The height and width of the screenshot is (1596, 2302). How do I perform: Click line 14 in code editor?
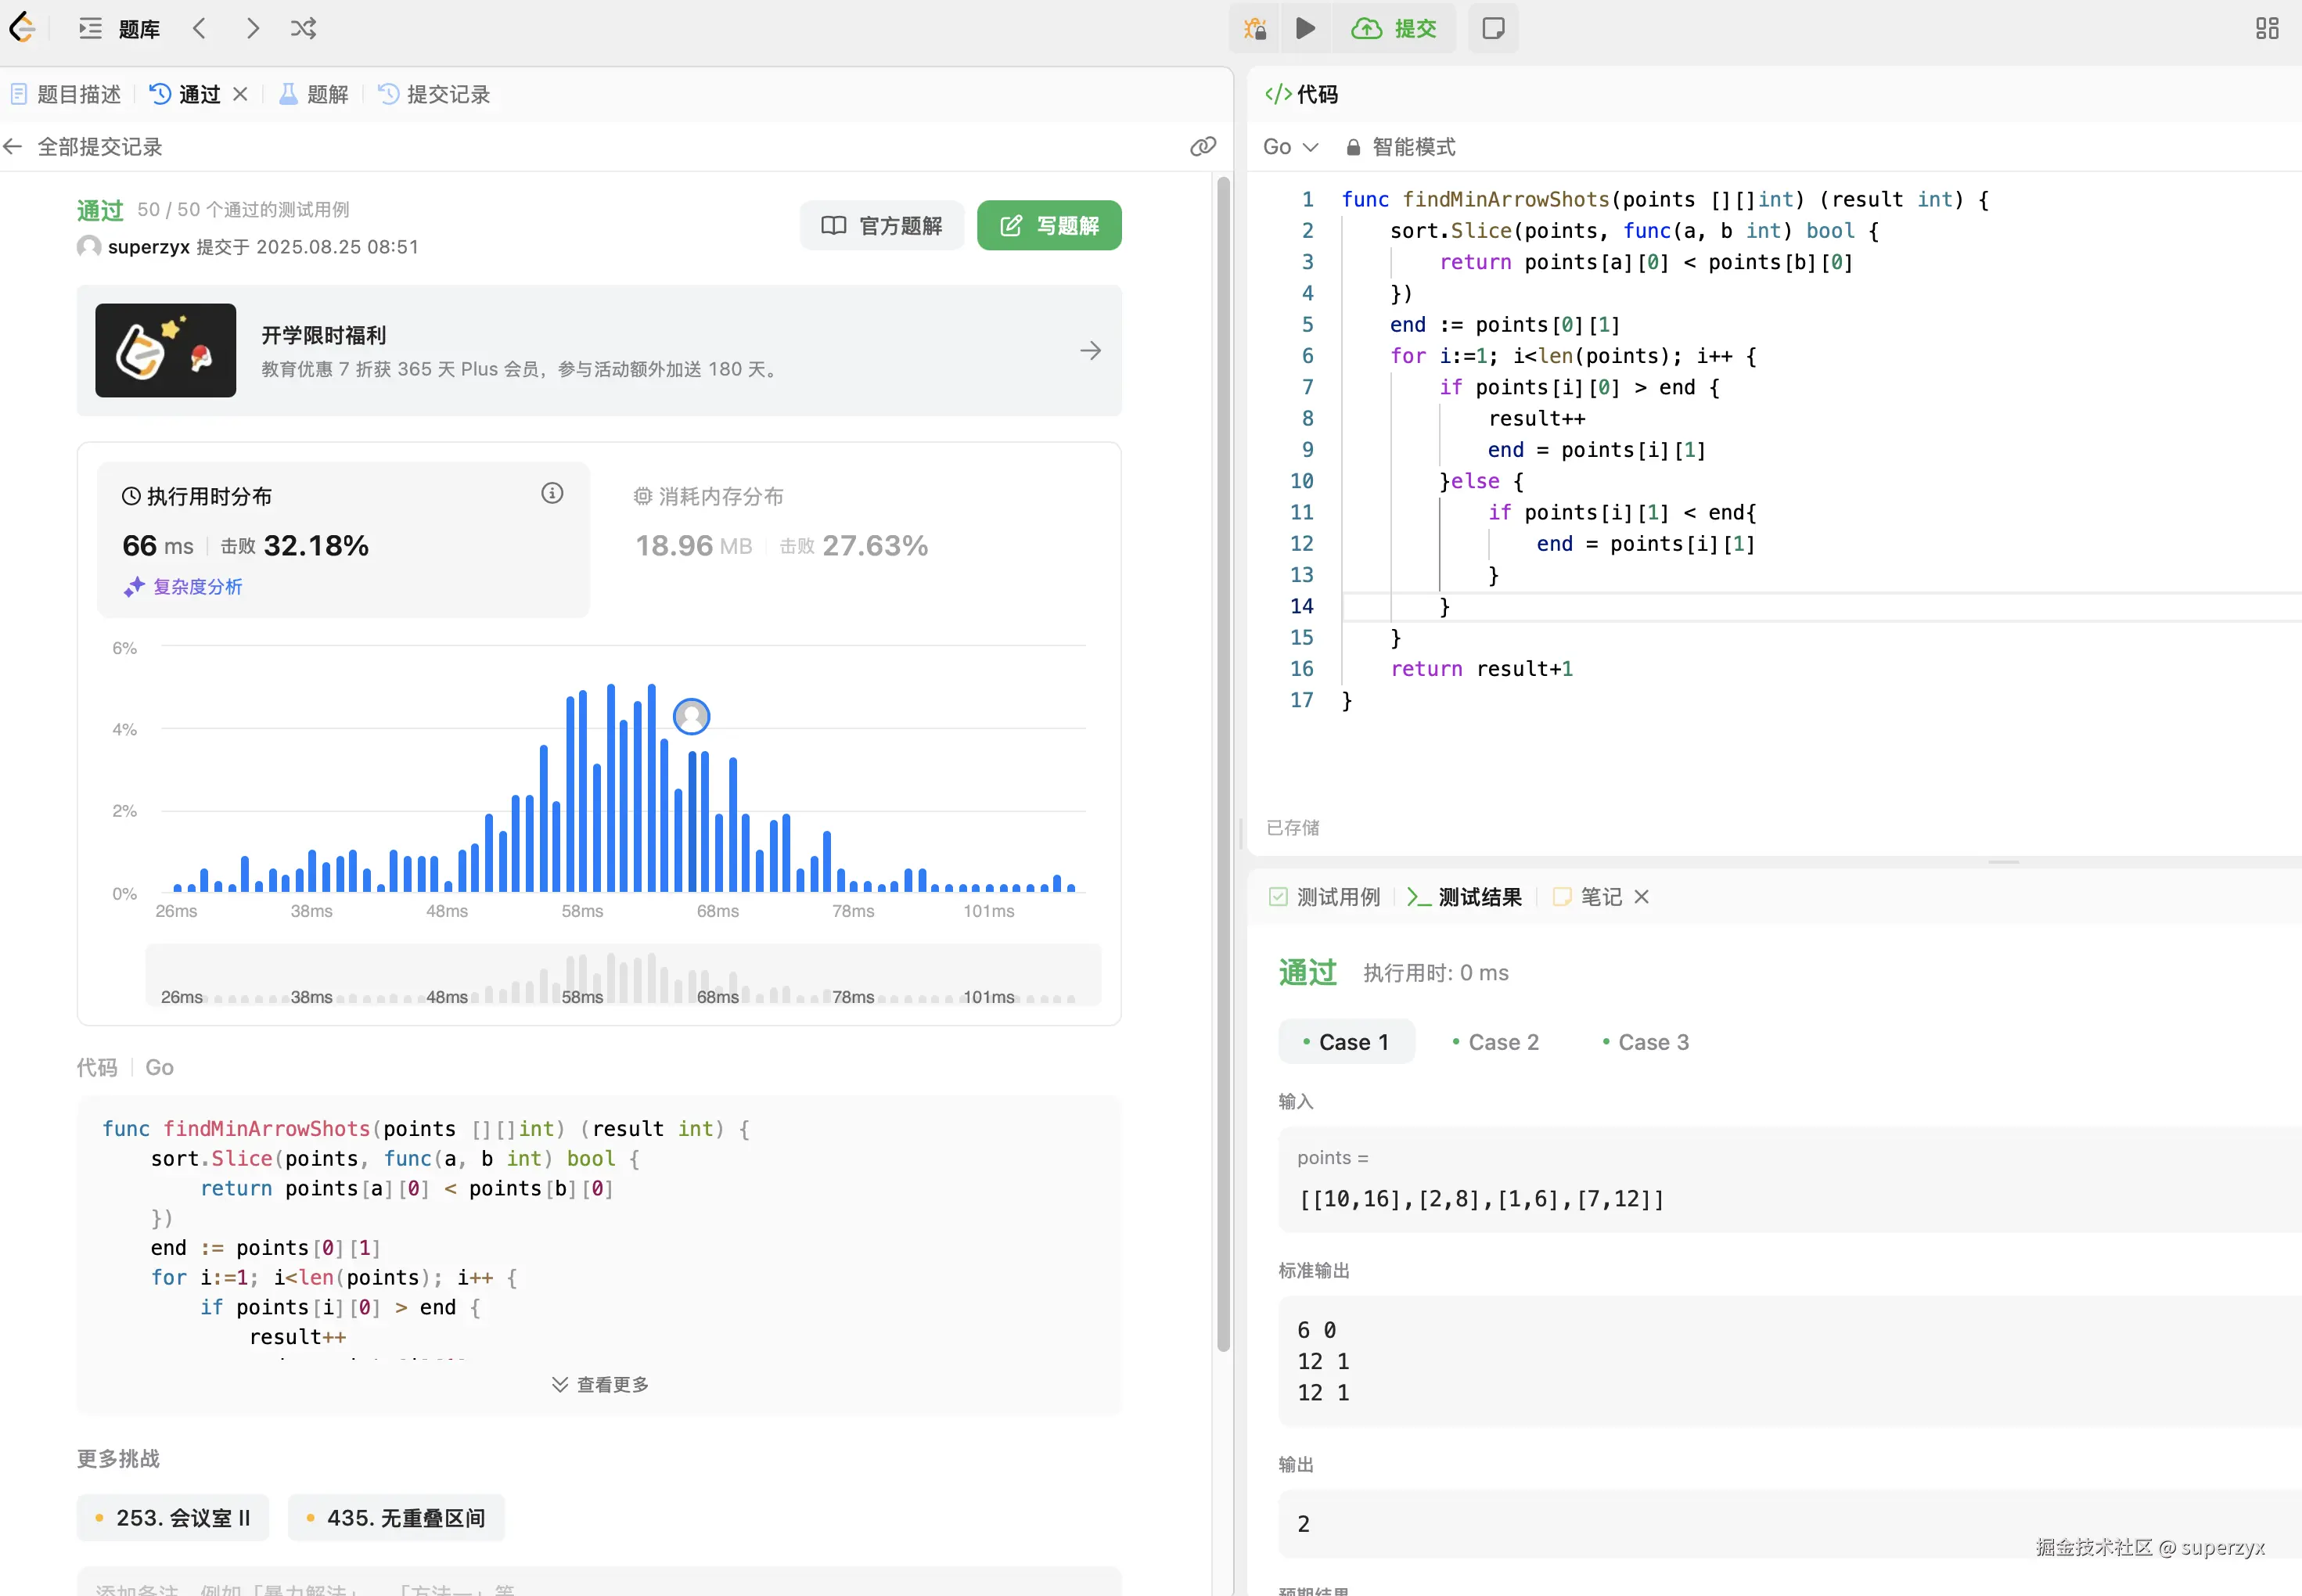pyautogui.click(x=1822, y=607)
